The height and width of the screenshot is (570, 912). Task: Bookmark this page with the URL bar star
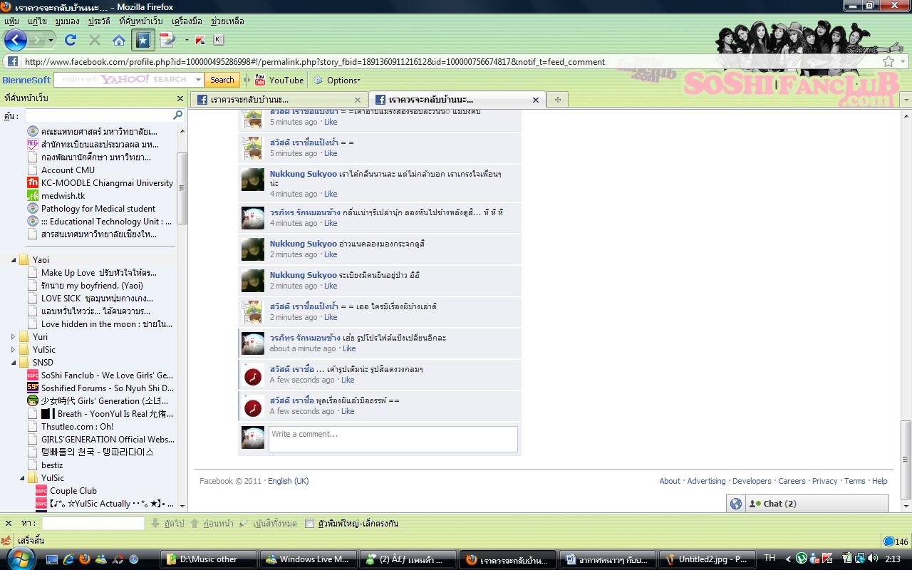pos(888,61)
